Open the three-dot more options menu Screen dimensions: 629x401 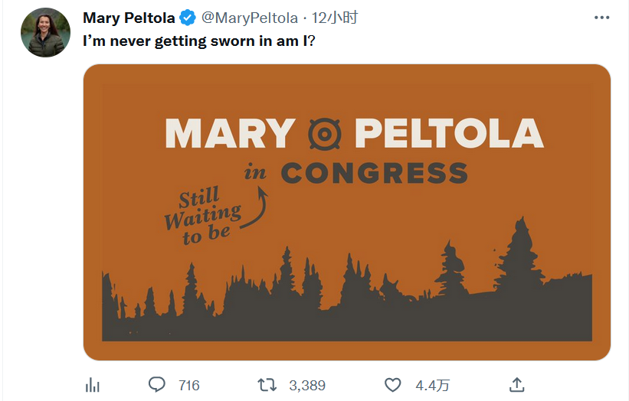(x=601, y=18)
